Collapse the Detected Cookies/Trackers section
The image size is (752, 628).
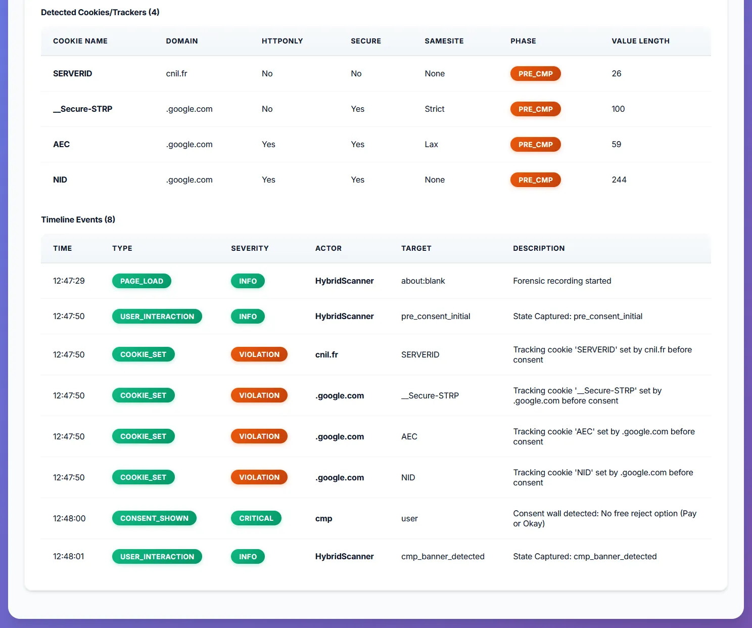[x=100, y=12]
